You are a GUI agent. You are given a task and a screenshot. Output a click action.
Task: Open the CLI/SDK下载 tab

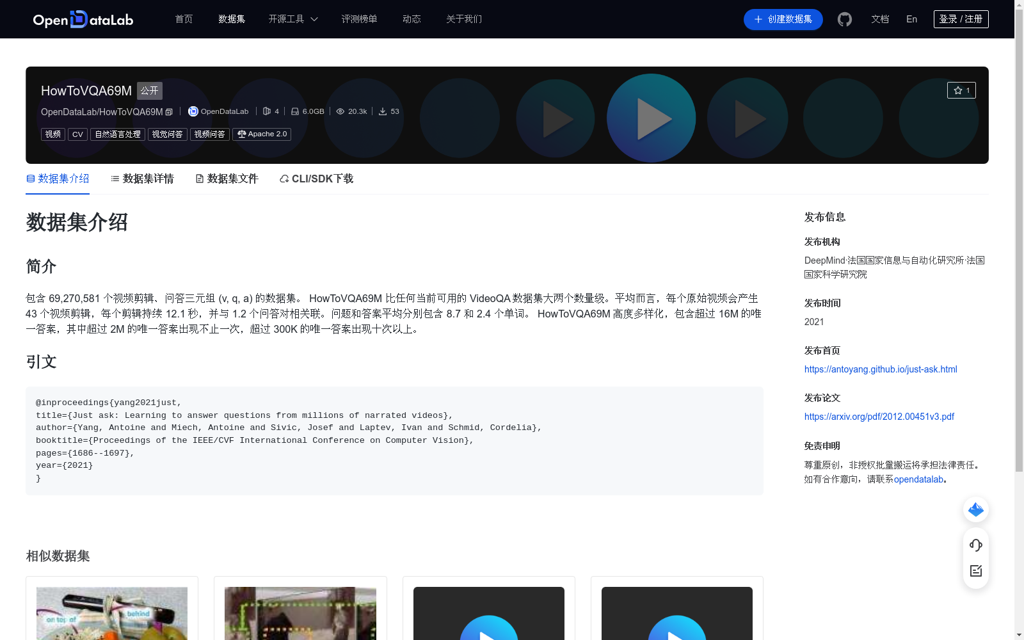click(316, 179)
